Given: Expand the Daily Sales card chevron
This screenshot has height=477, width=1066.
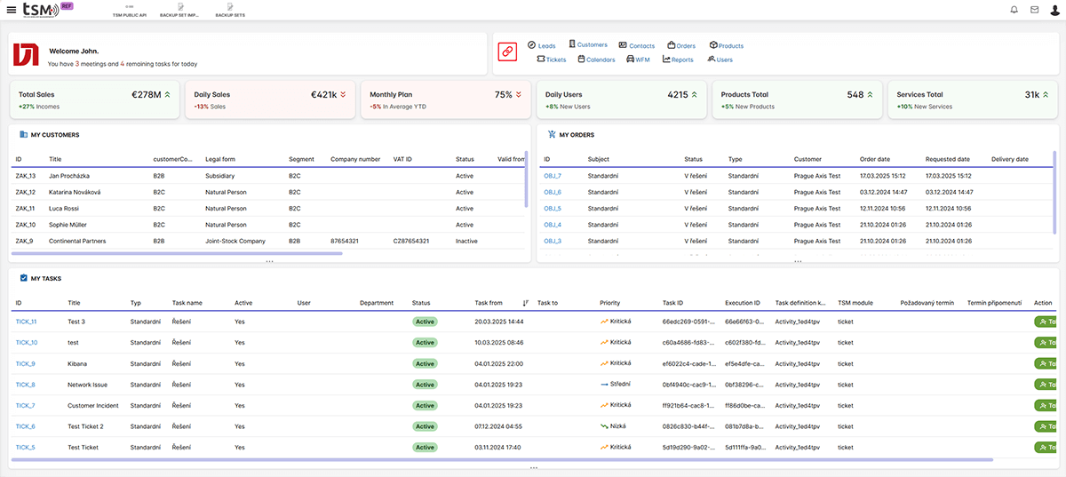Looking at the screenshot, I should pyautogui.click(x=342, y=94).
